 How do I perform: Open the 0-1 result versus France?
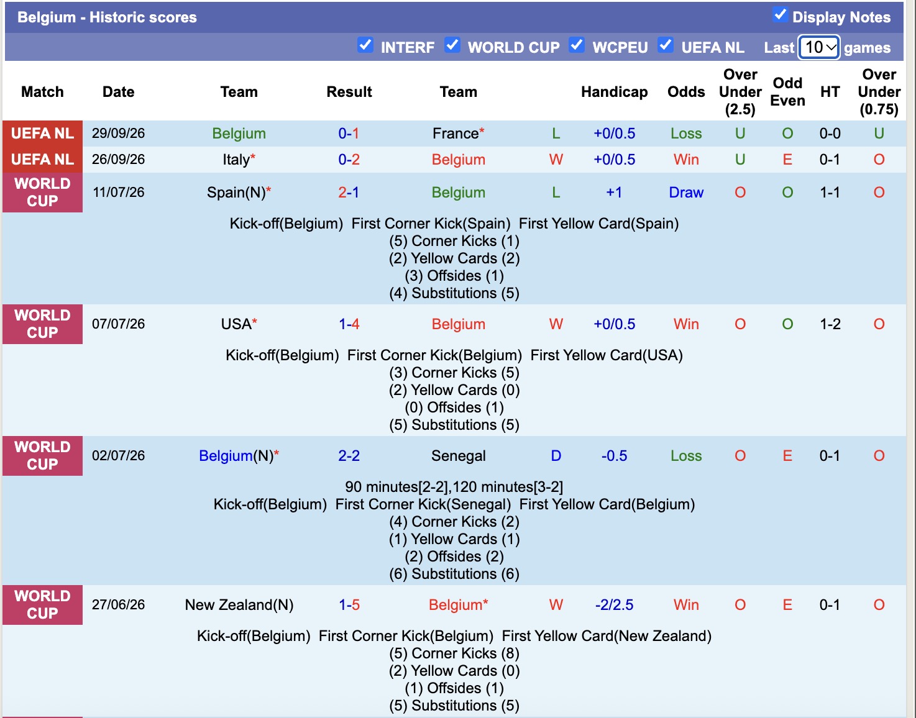coord(349,134)
